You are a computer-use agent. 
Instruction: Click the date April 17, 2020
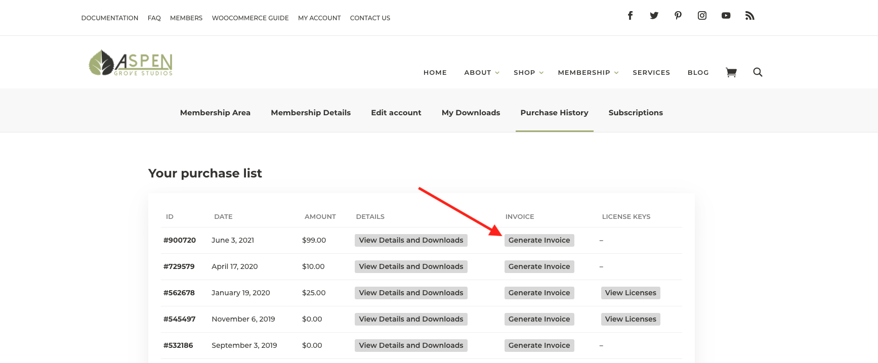point(235,266)
